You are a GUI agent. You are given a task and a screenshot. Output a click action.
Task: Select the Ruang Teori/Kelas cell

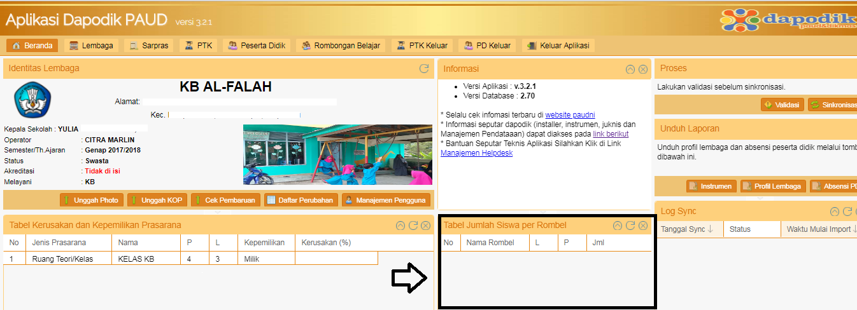(69, 259)
